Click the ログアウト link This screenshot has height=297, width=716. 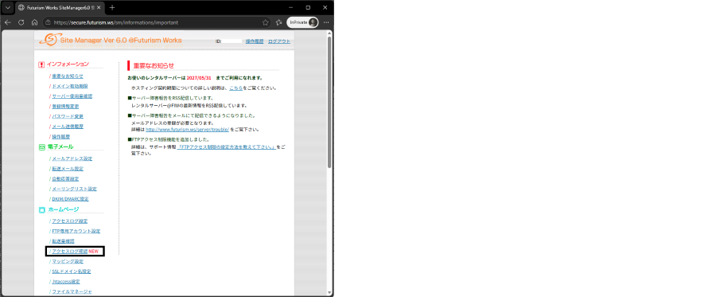click(x=279, y=41)
